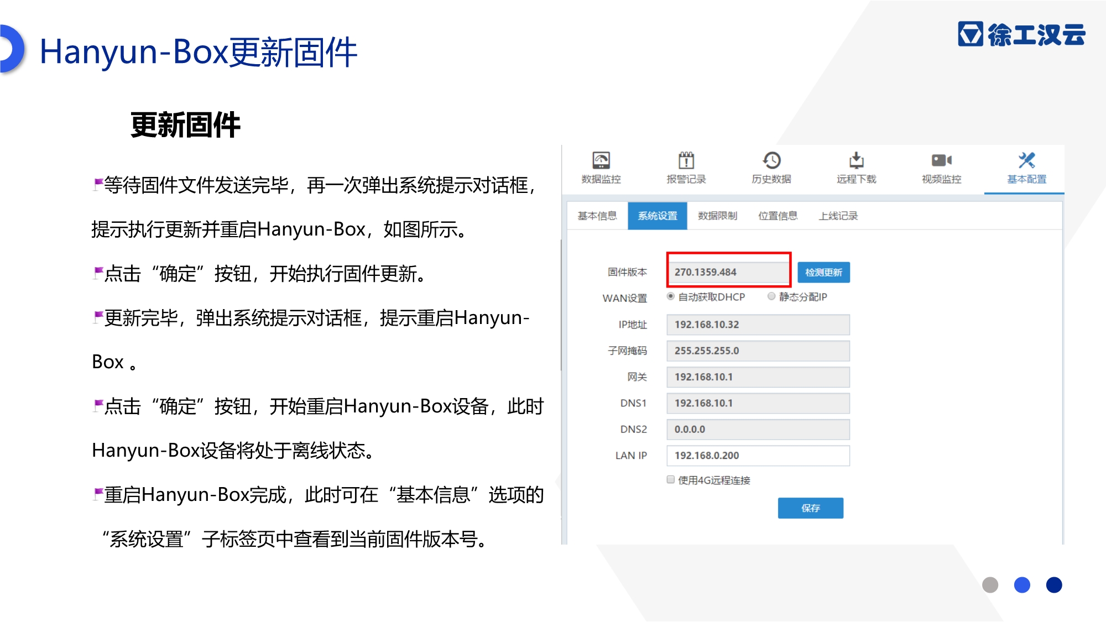Click the 检测更新 button

coord(824,272)
